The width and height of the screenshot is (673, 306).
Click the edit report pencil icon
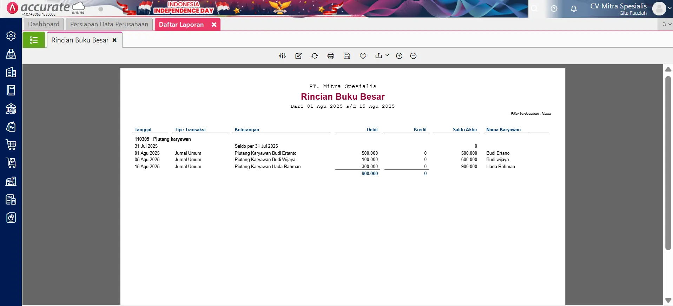tap(298, 56)
